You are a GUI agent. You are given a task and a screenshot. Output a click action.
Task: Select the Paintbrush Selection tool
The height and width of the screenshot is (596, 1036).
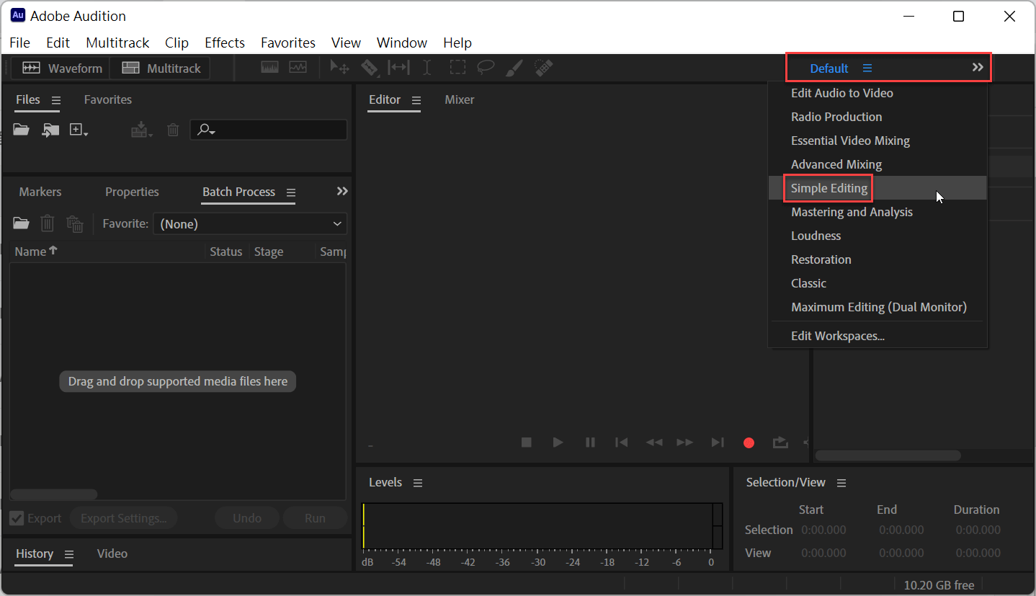[x=514, y=68]
